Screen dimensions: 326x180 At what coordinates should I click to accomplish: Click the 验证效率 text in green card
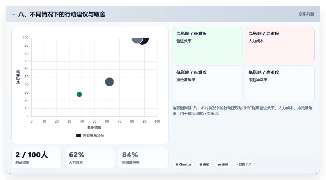pyautogui.click(x=184, y=41)
